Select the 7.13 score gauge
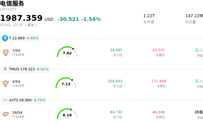Screen dimensions: 203x124 tap(66, 83)
